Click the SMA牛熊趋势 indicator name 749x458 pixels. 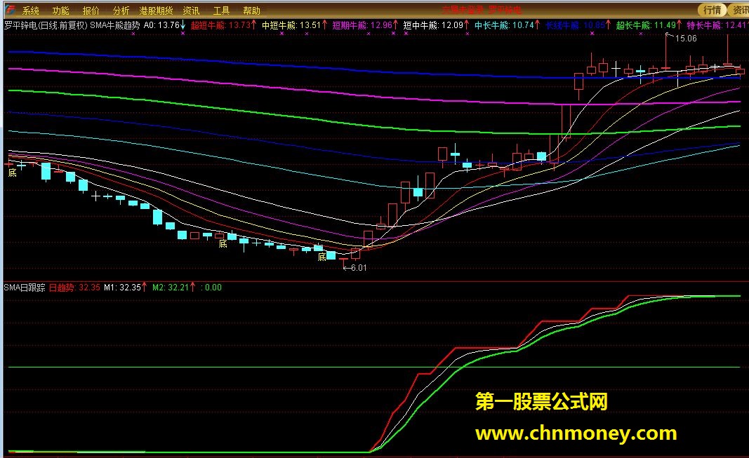coord(114,25)
